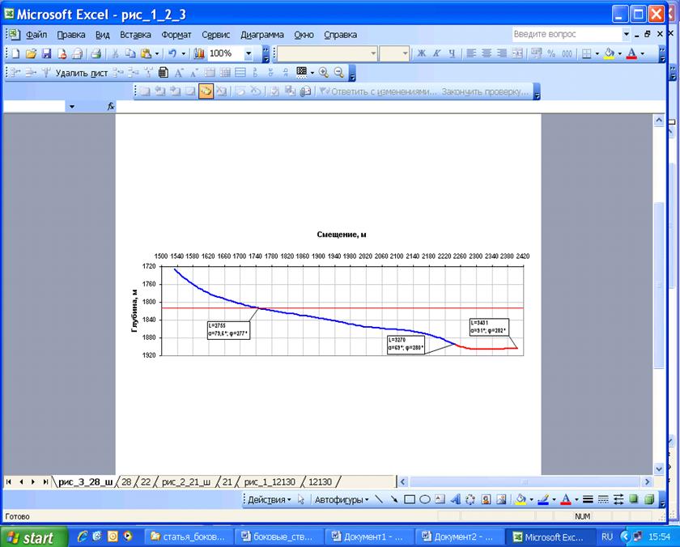Click the Введите вопрос help box

coord(565,35)
